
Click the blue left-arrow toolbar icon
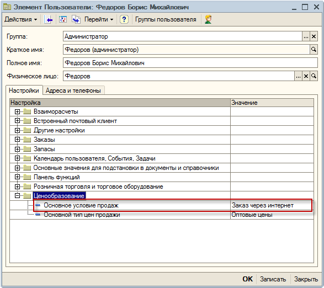pos(48,20)
